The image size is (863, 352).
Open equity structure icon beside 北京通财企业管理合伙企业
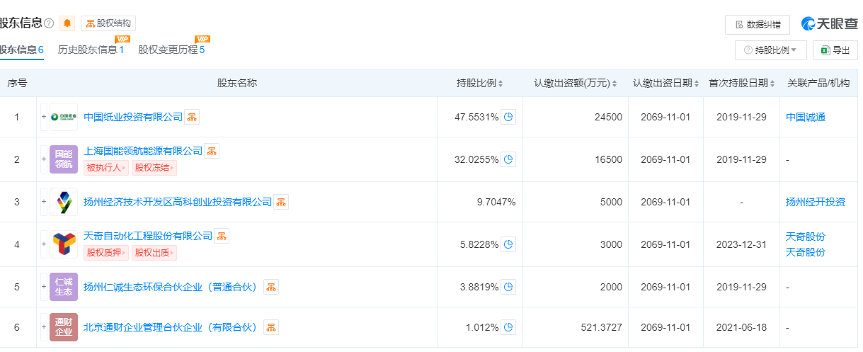point(271,327)
